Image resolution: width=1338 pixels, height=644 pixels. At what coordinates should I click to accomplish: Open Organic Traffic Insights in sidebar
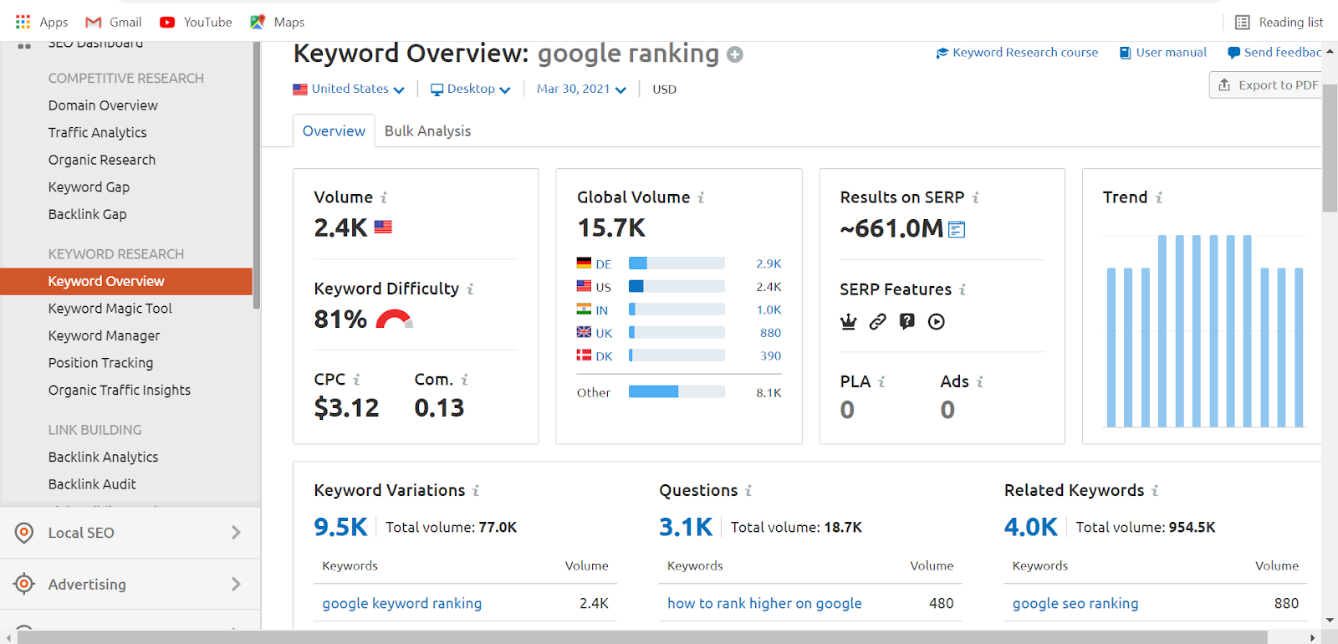(x=120, y=391)
